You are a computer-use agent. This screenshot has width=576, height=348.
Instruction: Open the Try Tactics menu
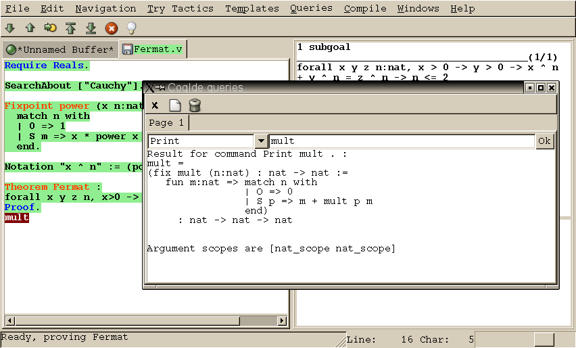coord(180,9)
